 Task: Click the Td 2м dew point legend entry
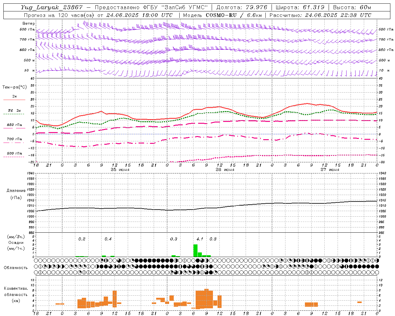pyautogui.click(x=14, y=110)
